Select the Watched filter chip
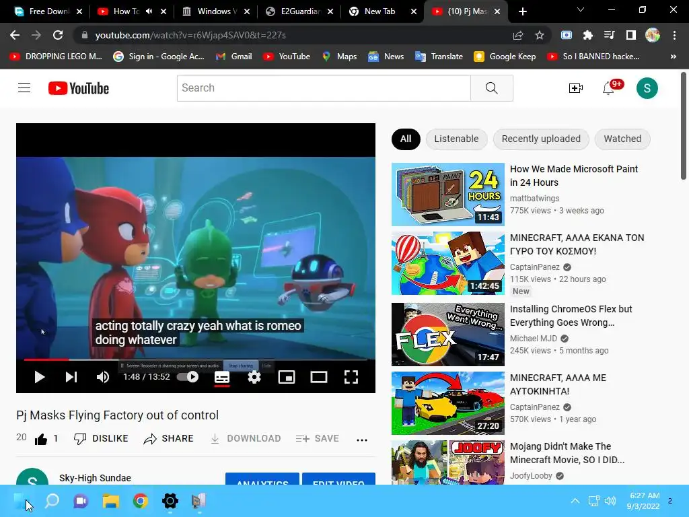Image resolution: width=689 pixels, height=517 pixels. [622, 139]
